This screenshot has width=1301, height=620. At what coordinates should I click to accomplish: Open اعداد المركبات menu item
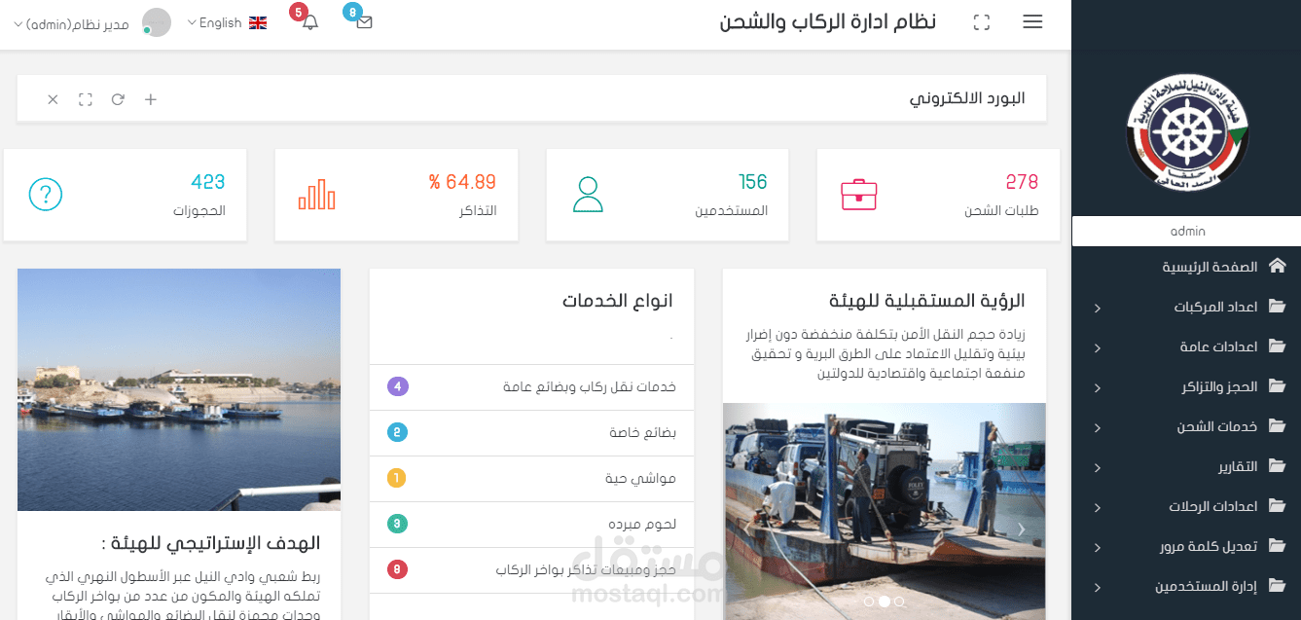(x=1186, y=307)
